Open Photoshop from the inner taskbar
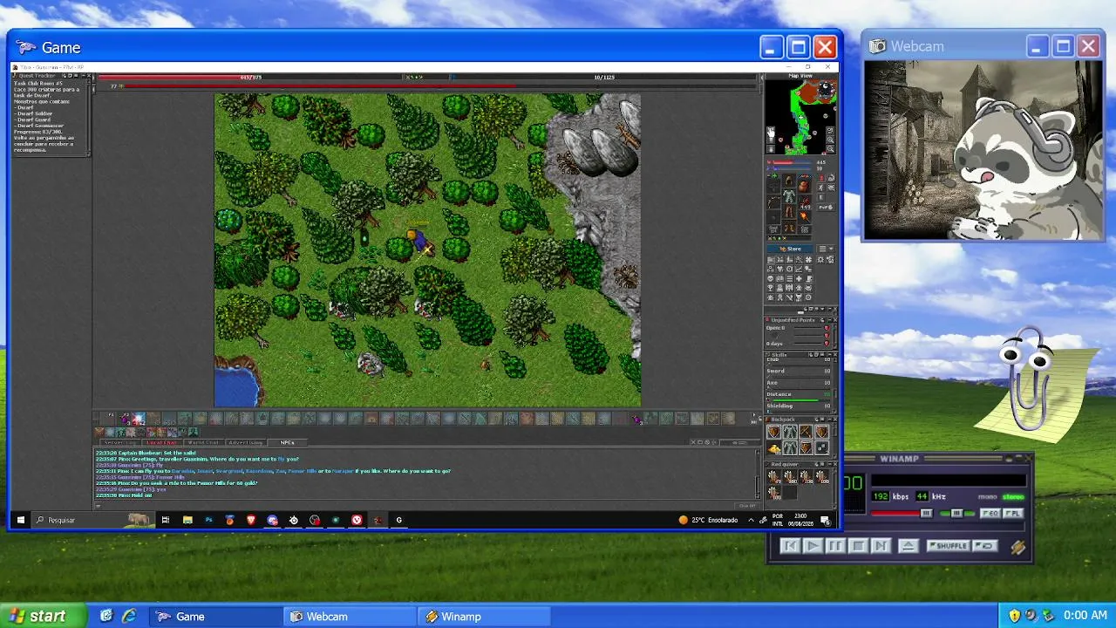The width and height of the screenshot is (1116, 628). (208, 520)
